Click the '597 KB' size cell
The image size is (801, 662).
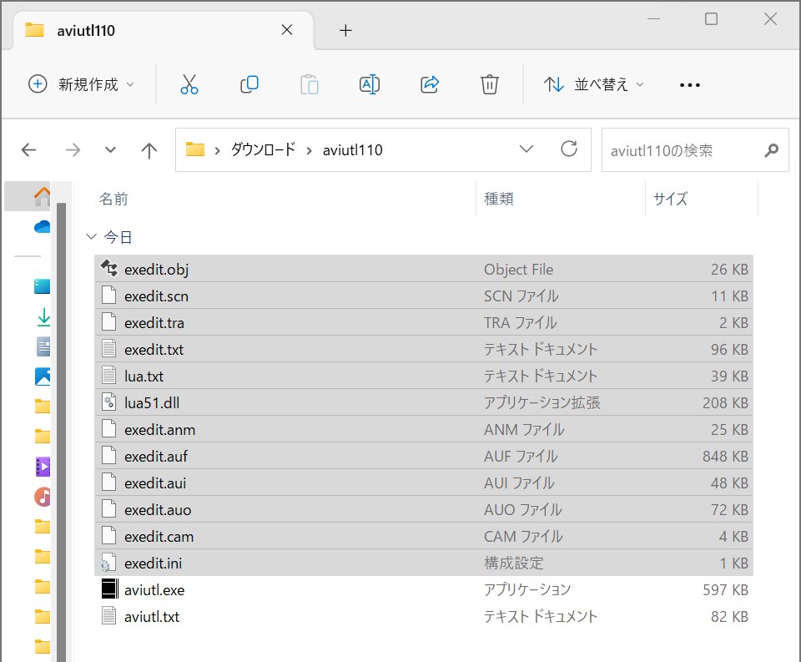[725, 590]
